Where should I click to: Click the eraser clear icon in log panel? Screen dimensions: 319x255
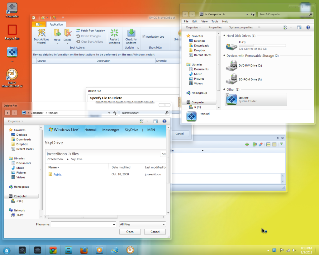[x=261, y=144]
